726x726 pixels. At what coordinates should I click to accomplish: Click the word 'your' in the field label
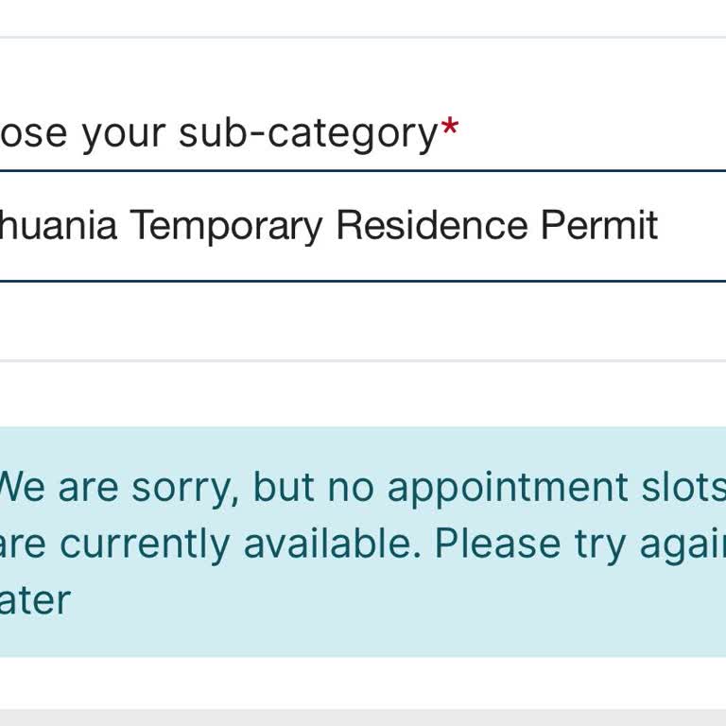tap(123, 133)
